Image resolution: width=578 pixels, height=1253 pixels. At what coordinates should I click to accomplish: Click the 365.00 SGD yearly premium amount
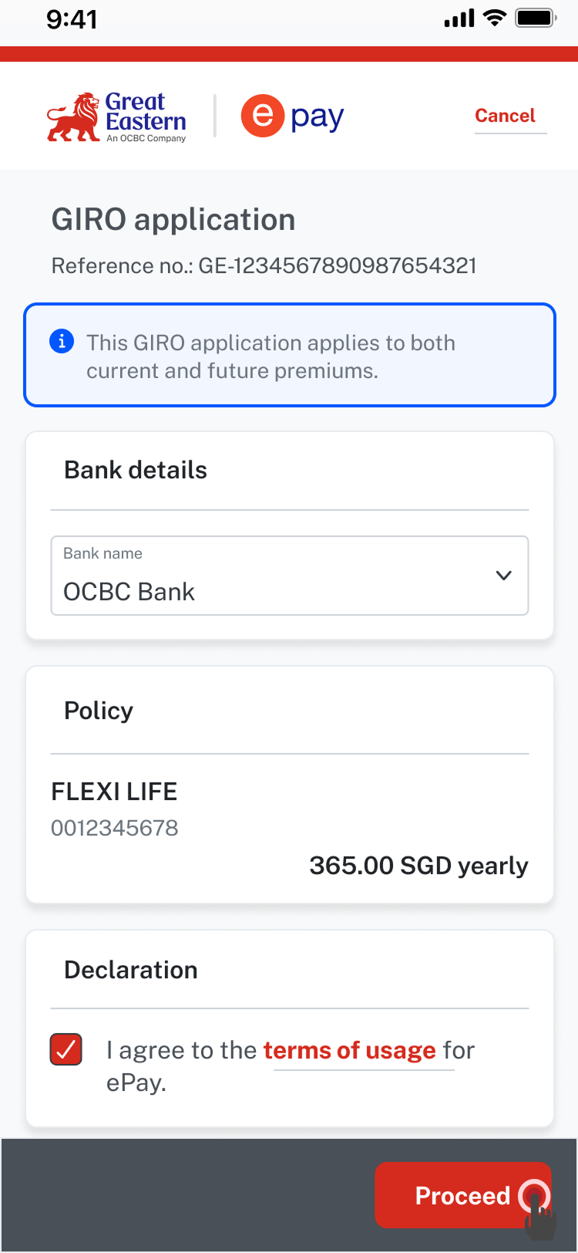(x=418, y=866)
